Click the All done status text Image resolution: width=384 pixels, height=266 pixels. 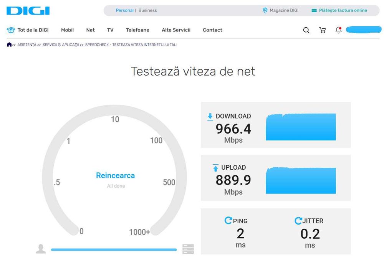(116, 186)
